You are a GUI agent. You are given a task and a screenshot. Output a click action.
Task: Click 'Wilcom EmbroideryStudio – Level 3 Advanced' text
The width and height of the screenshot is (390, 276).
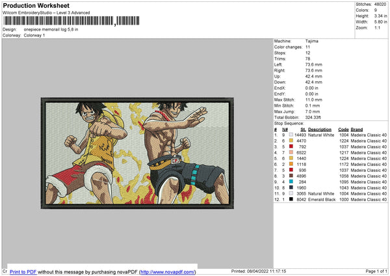[46, 13]
